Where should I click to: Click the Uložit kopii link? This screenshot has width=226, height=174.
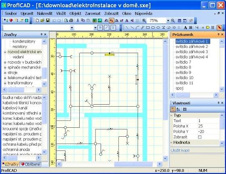(180, 150)
